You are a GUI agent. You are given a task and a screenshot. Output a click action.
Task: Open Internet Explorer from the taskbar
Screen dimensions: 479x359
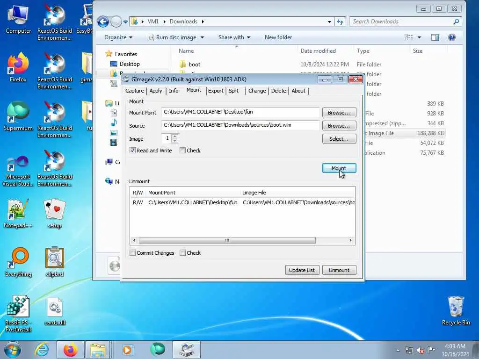(42, 350)
